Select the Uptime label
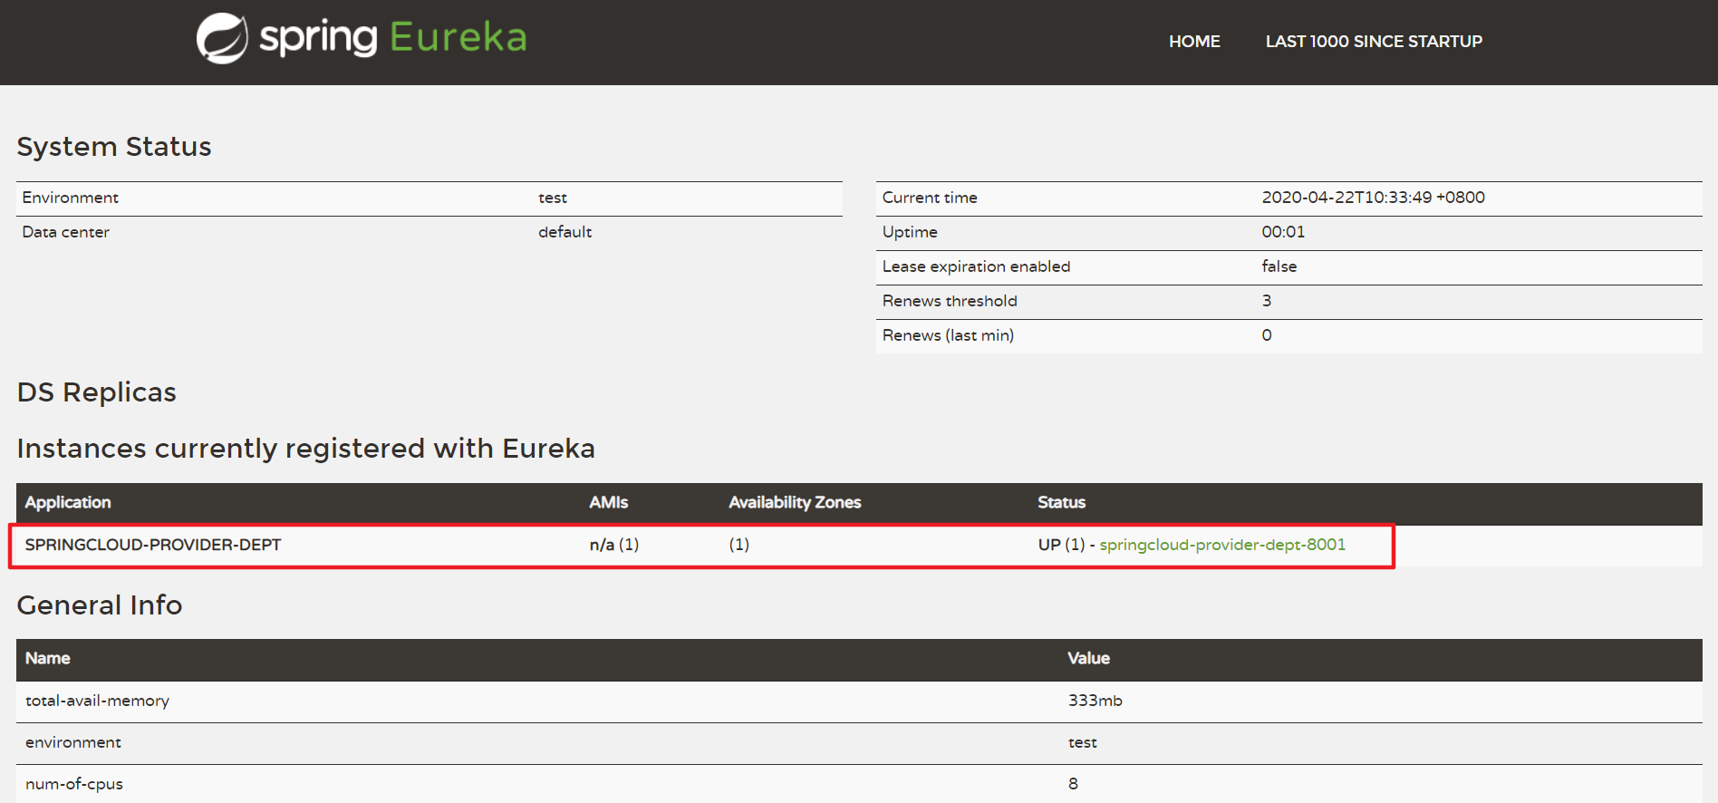 (910, 232)
